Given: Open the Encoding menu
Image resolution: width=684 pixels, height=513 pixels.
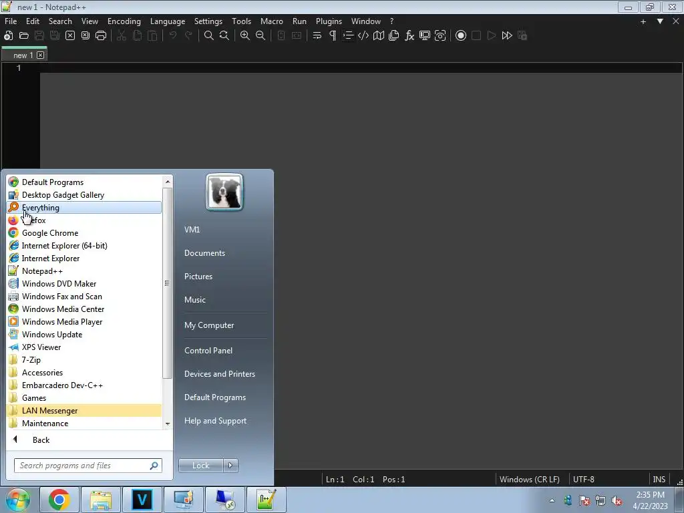Looking at the screenshot, I should (124, 21).
